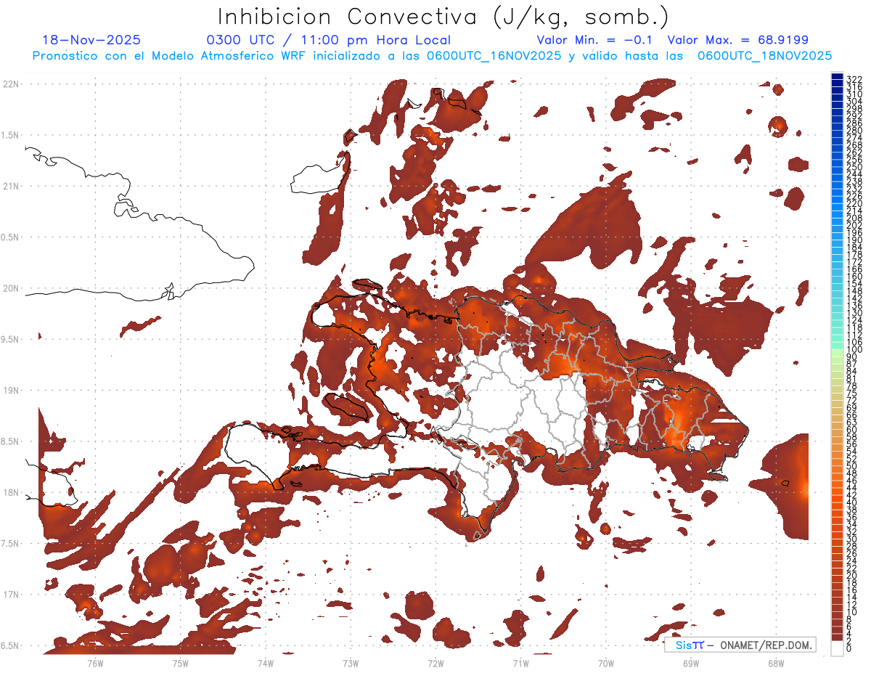Click the '0600UTC_18NOV2025' valid-until timestamp

(765, 56)
